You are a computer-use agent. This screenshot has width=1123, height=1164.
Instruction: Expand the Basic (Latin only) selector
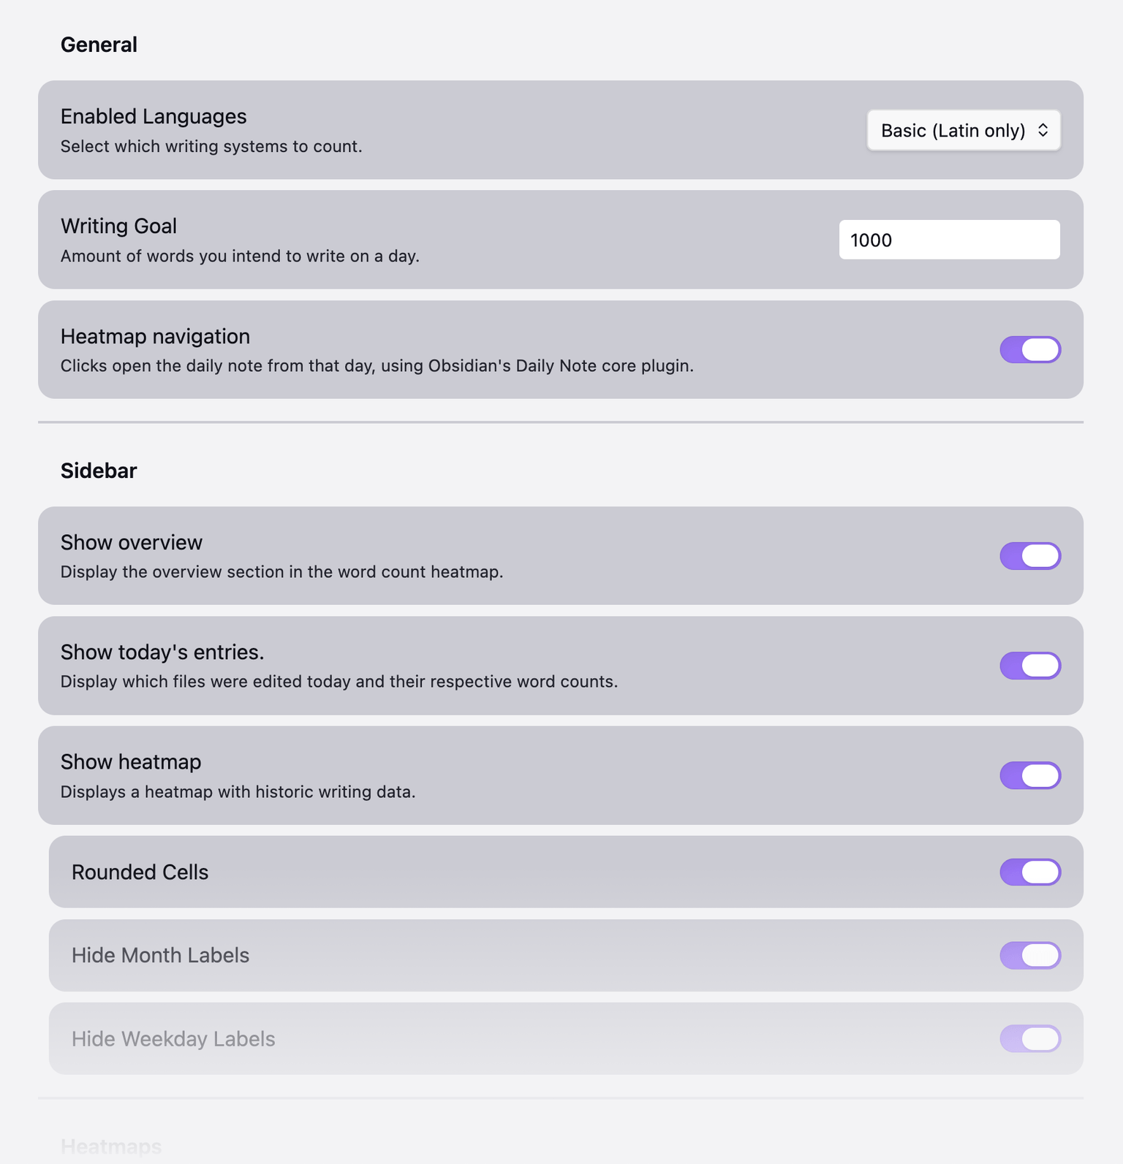click(x=963, y=130)
